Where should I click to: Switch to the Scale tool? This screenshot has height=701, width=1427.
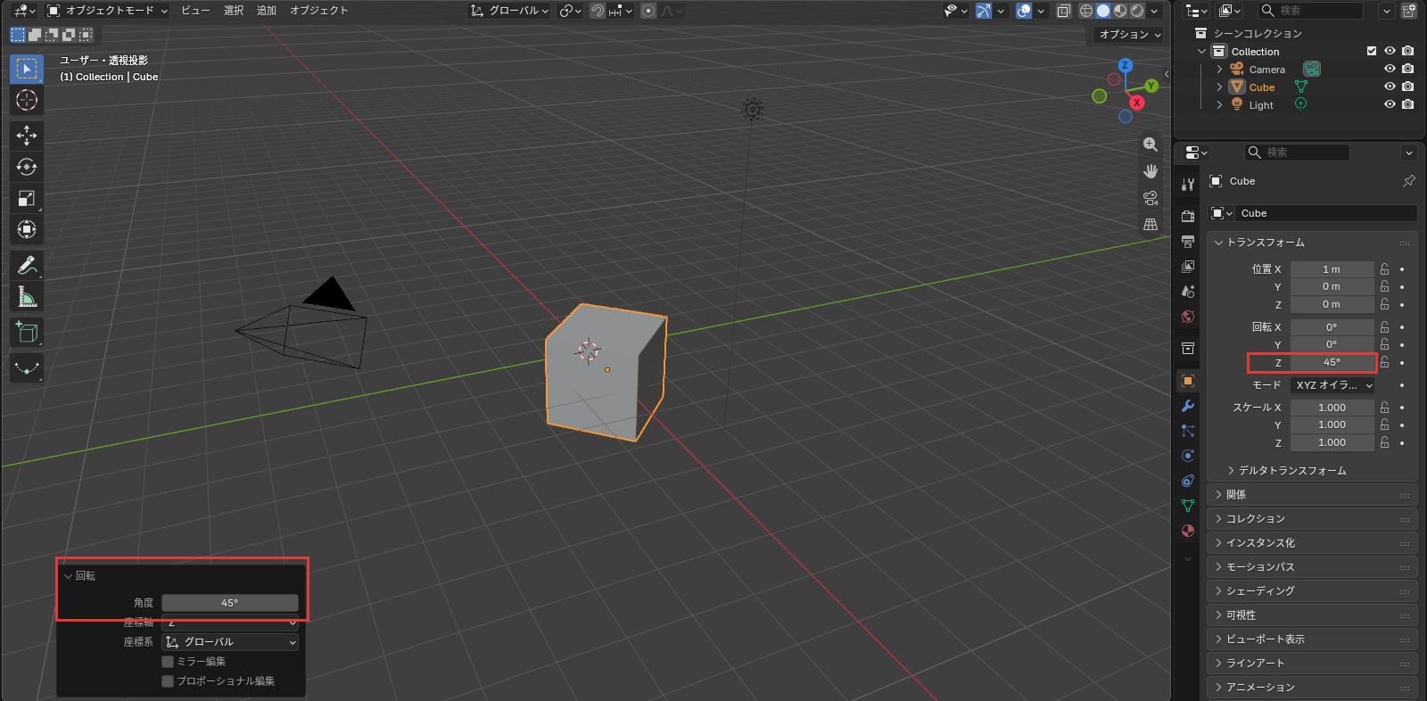[27, 198]
